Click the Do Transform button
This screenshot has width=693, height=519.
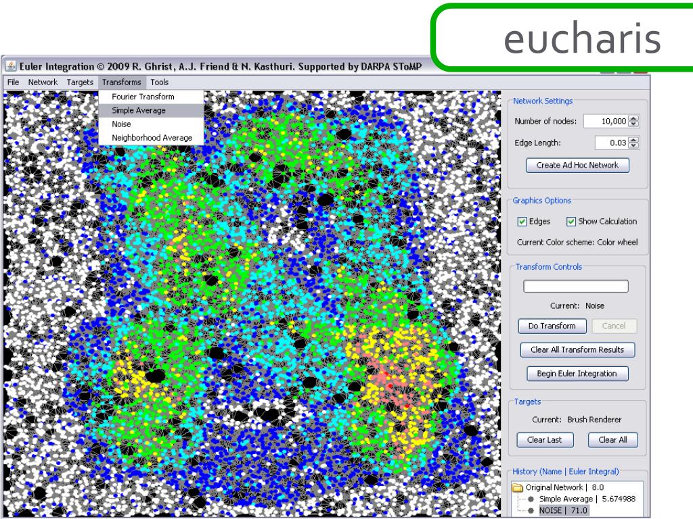pos(552,326)
